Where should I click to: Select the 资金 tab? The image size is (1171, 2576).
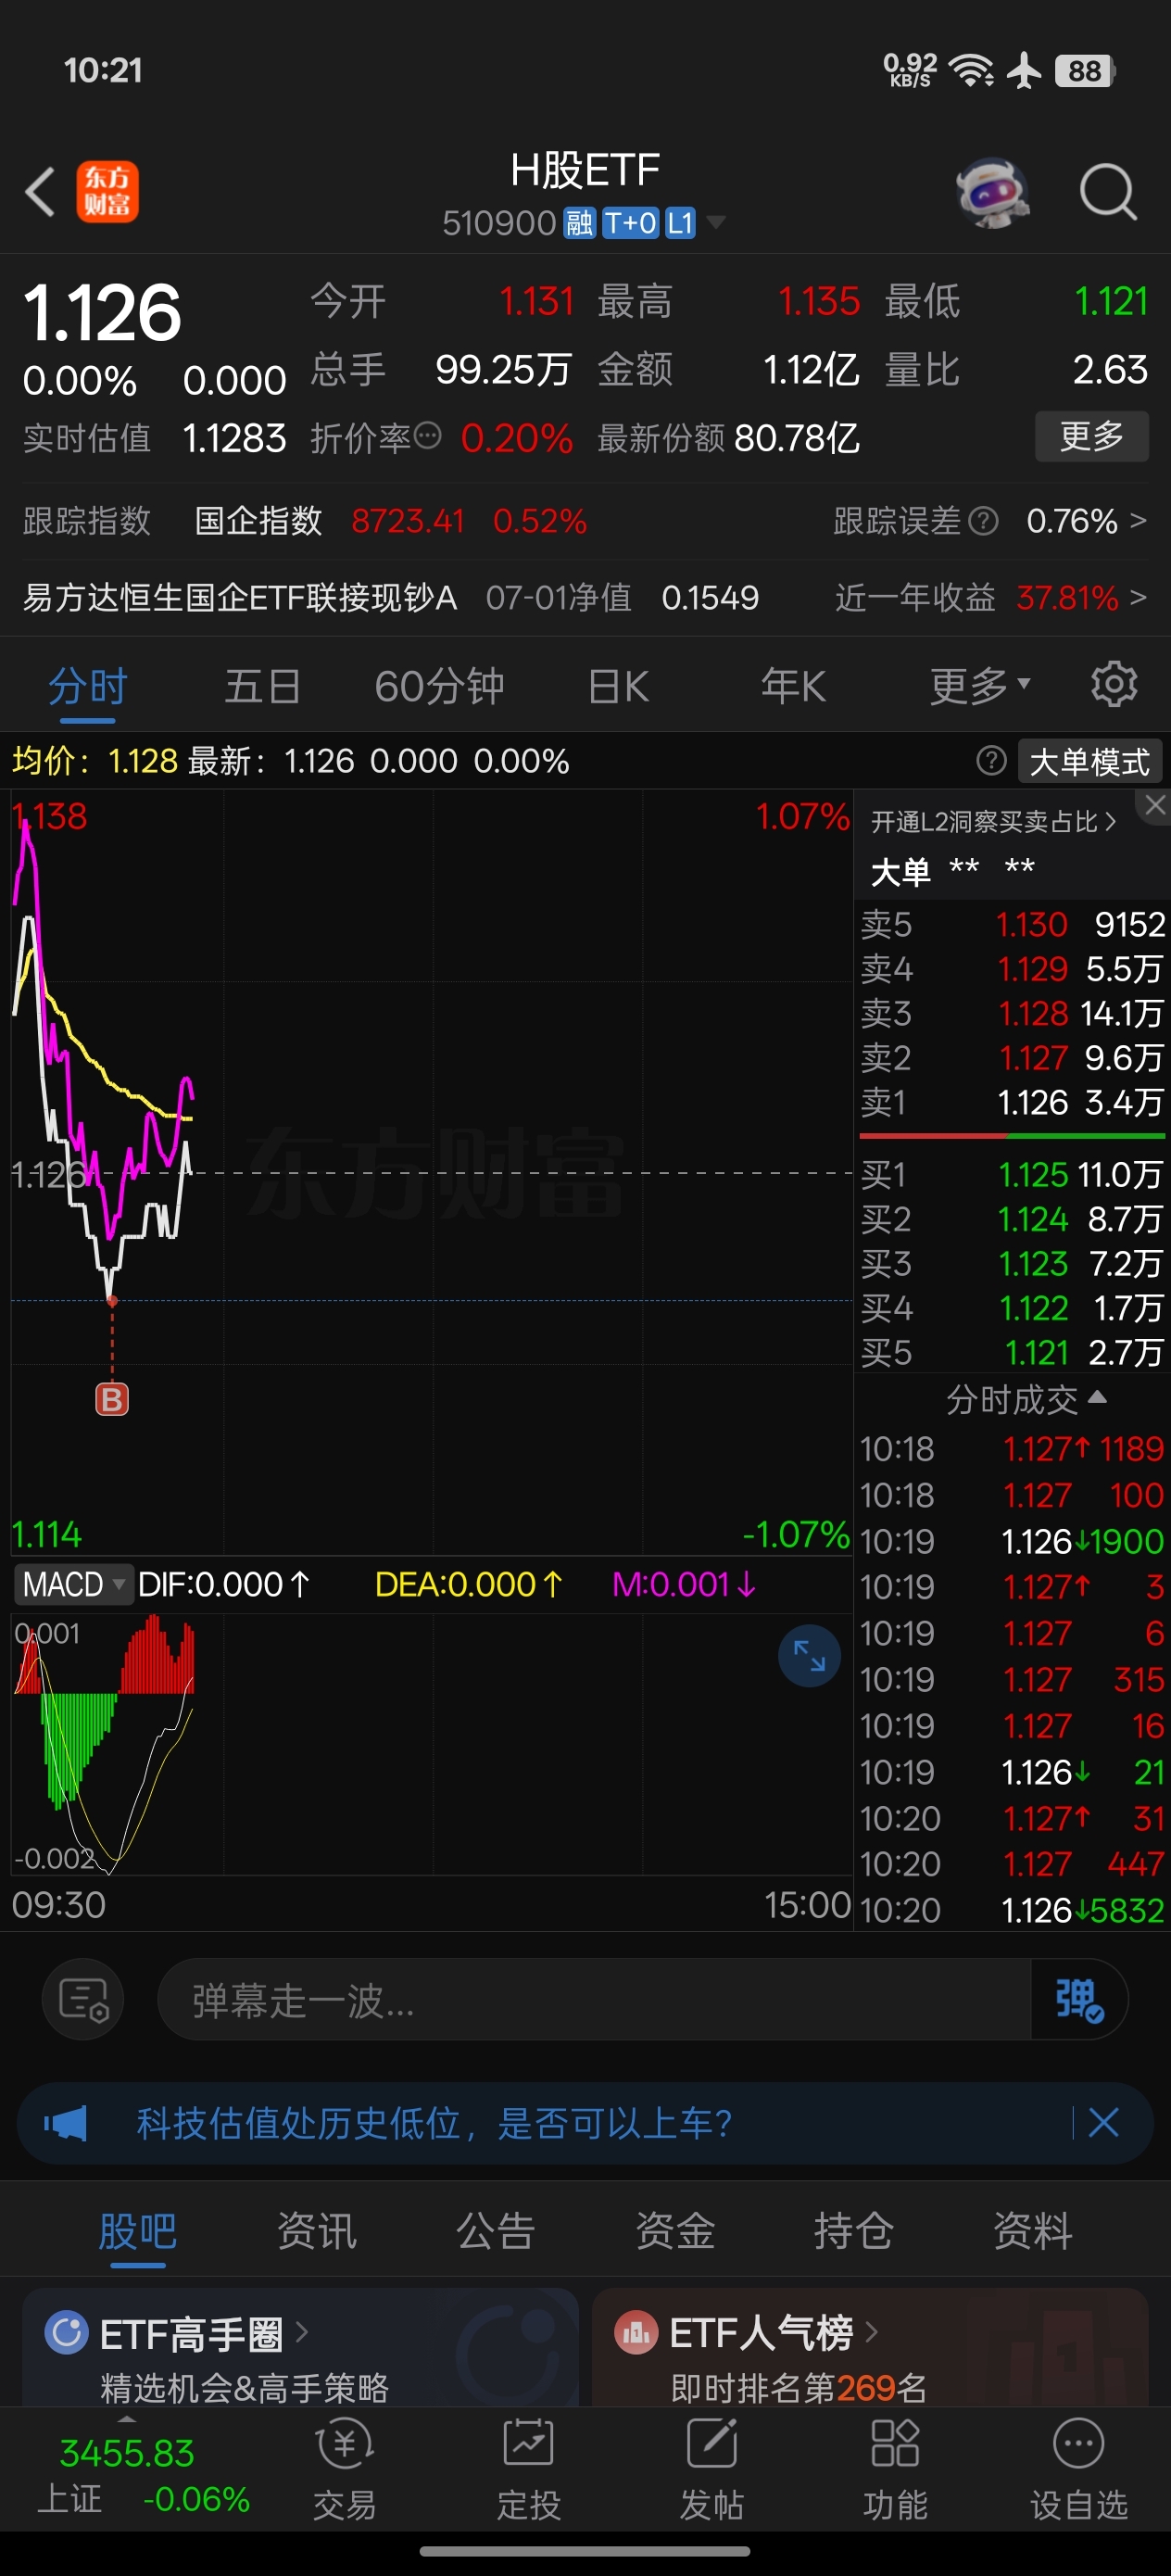tap(675, 2230)
